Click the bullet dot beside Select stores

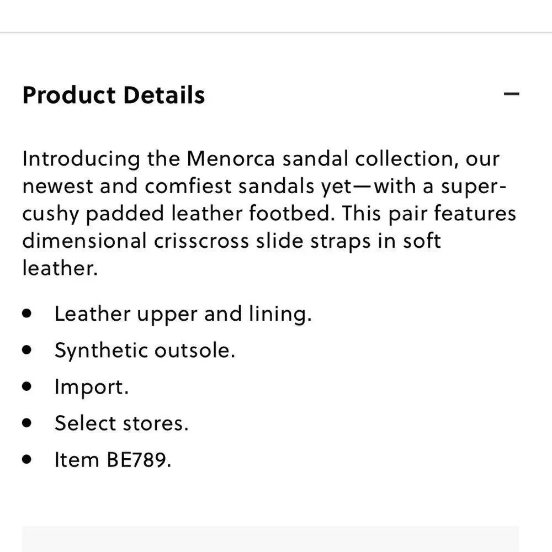[26, 422]
